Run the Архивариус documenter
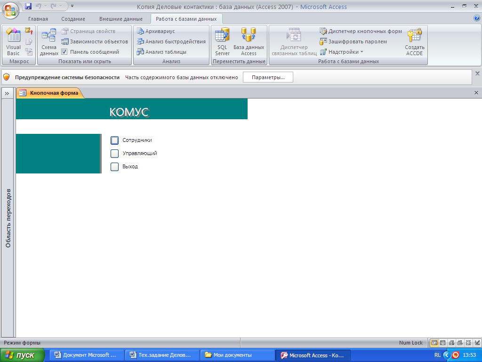Image resolution: width=482 pixels, height=362 pixels. tap(156, 31)
